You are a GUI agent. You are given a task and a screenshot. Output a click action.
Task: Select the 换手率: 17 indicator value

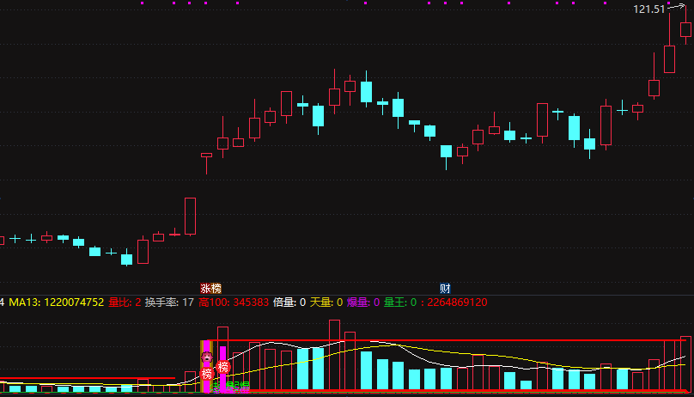(169, 302)
